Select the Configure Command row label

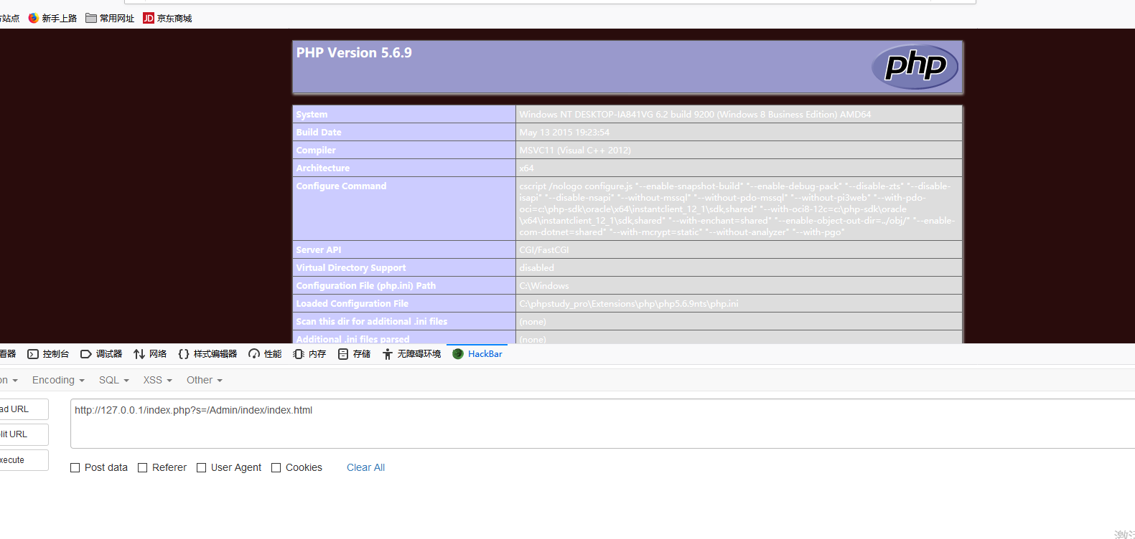click(341, 186)
